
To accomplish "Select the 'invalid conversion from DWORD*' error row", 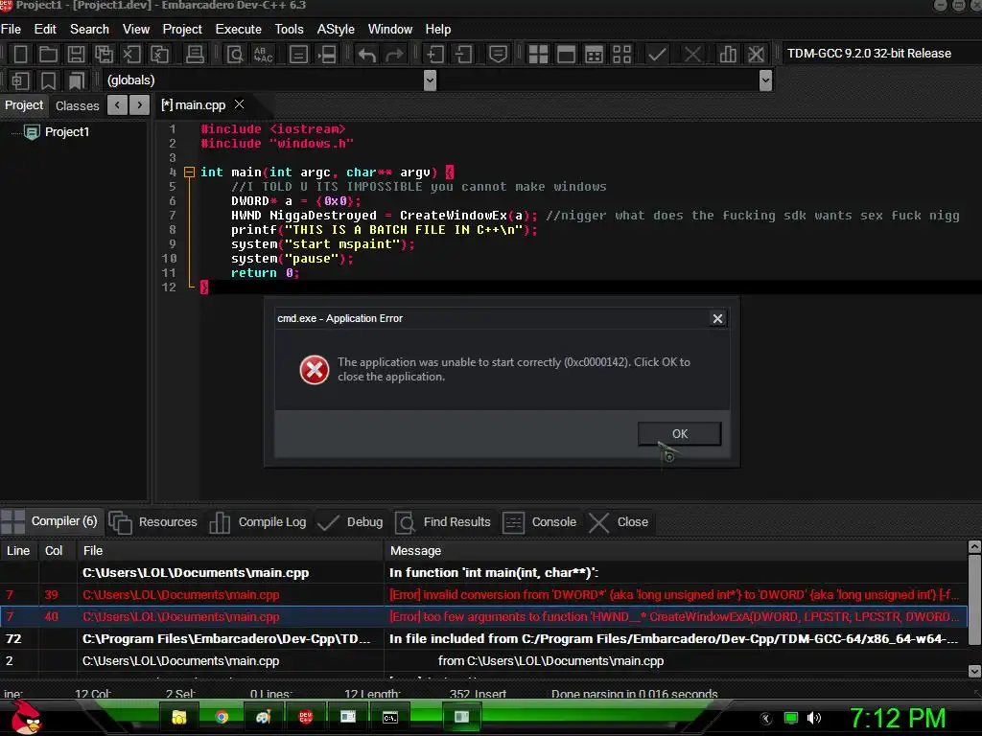I will tap(483, 595).
